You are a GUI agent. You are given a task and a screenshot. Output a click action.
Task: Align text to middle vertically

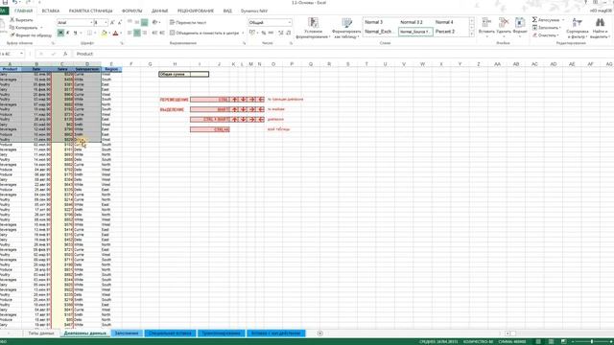coord(137,23)
